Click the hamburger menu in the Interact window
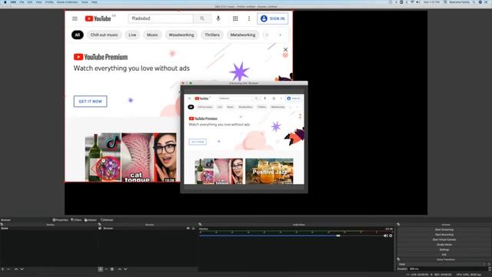Screen dimensions: 492x277 (190, 98)
